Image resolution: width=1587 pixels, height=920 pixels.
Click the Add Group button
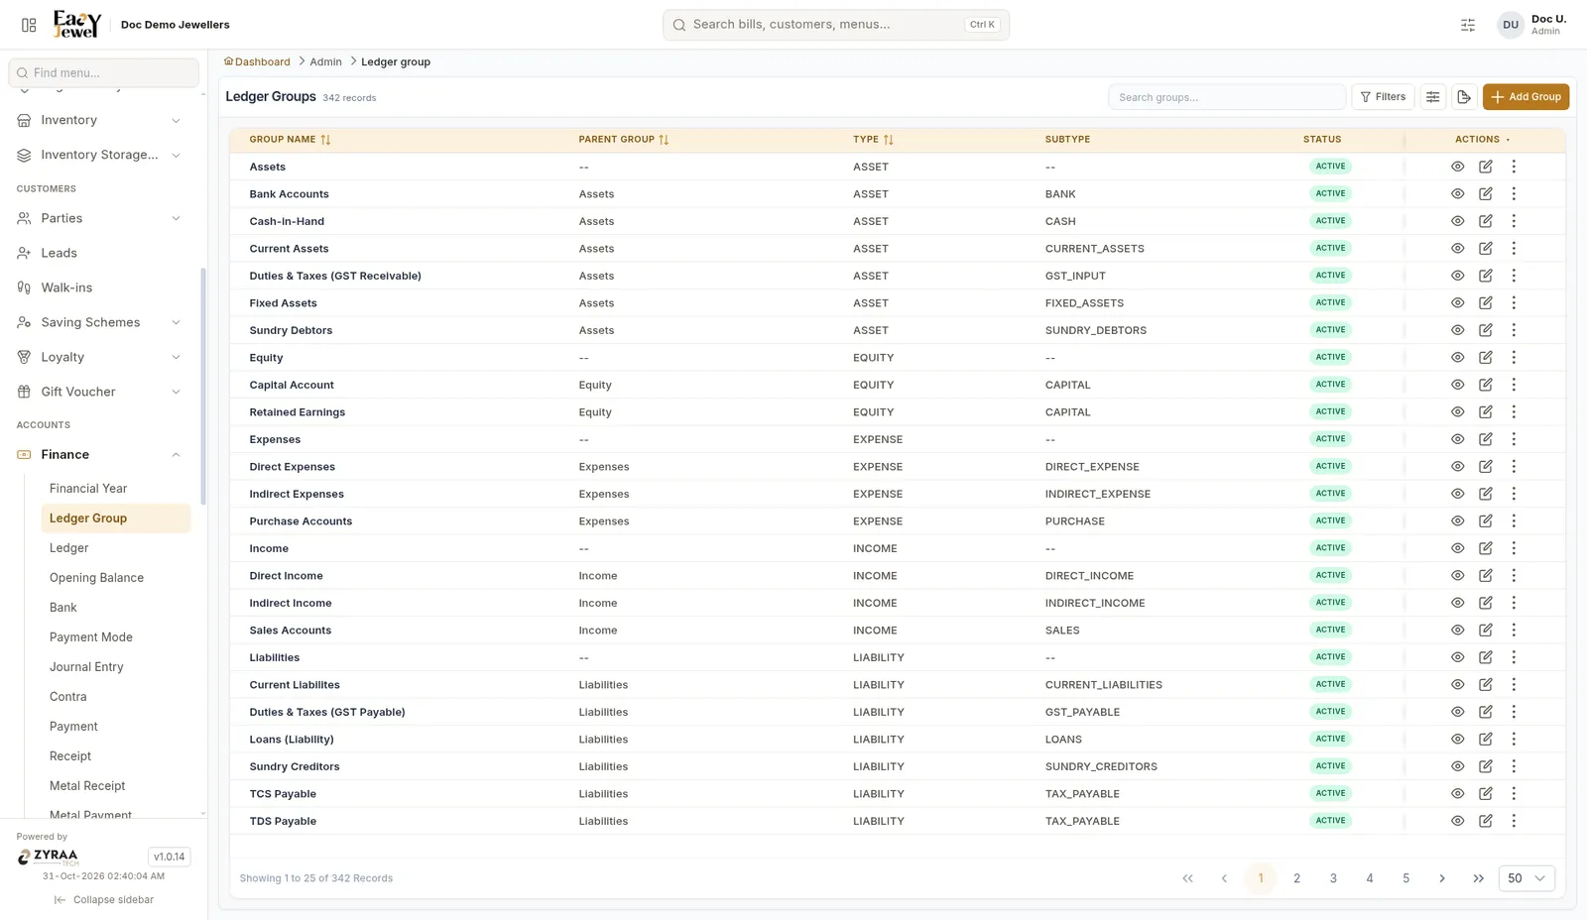[1526, 97]
